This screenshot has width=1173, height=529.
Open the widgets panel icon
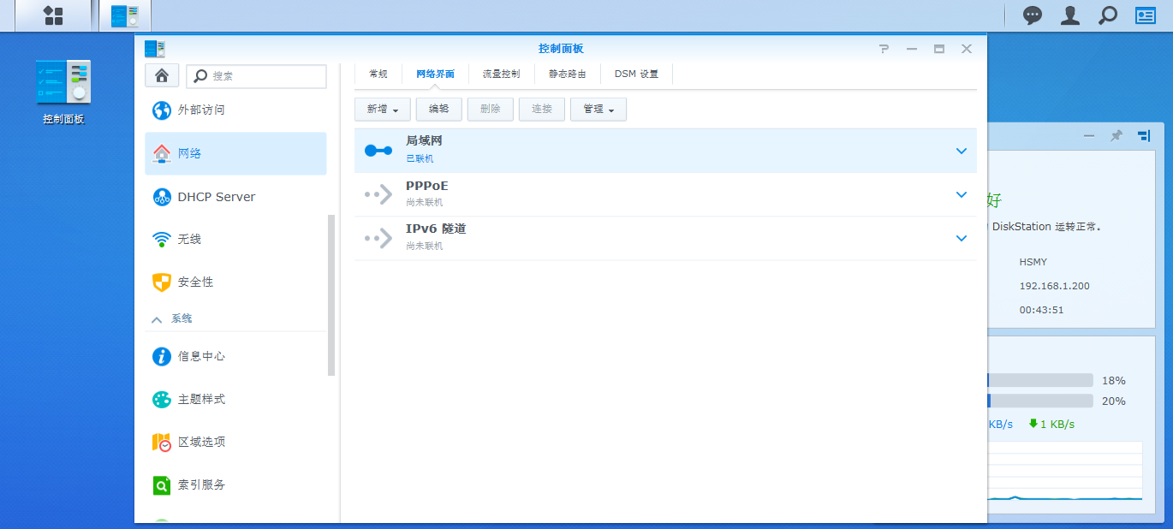click(x=1146, y=15)
